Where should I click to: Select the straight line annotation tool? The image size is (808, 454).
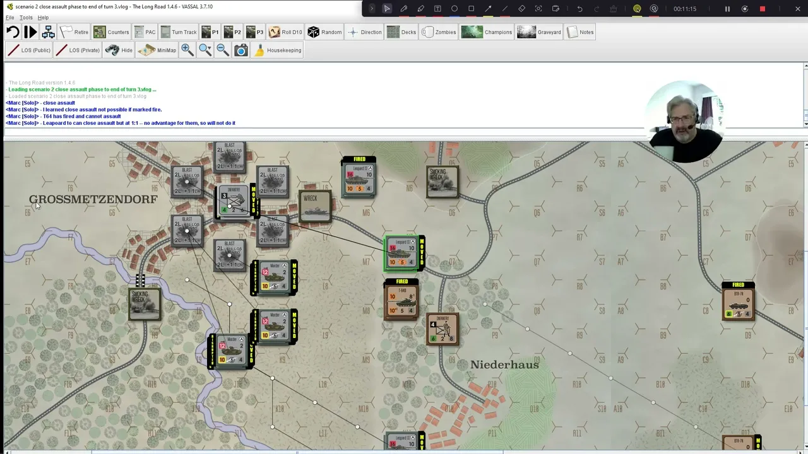[505, 9]
